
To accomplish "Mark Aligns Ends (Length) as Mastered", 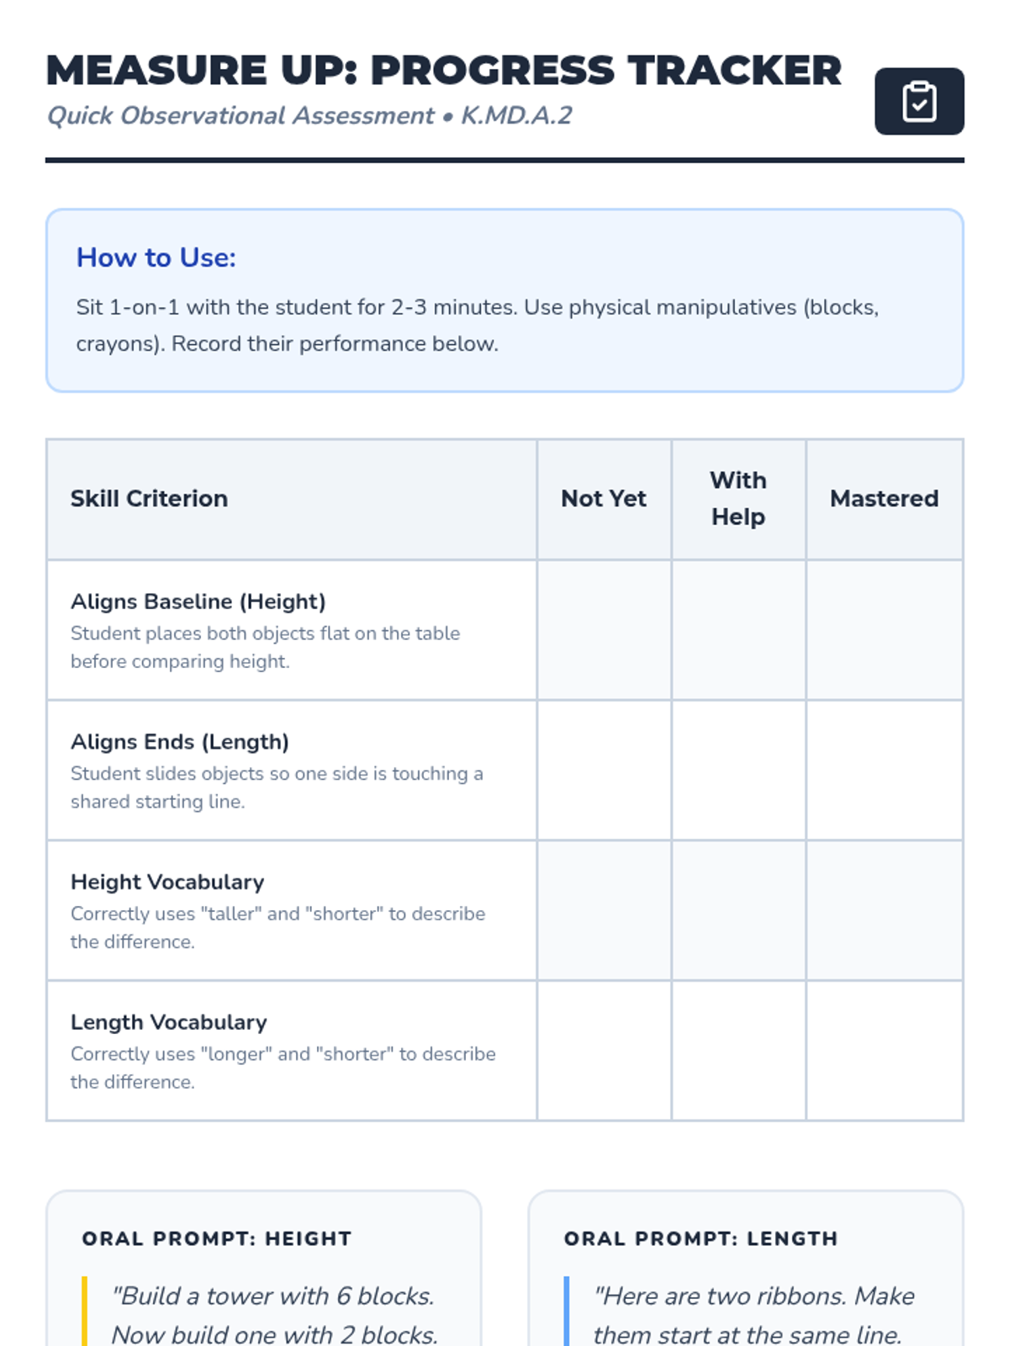I will [x=884, y=770].
